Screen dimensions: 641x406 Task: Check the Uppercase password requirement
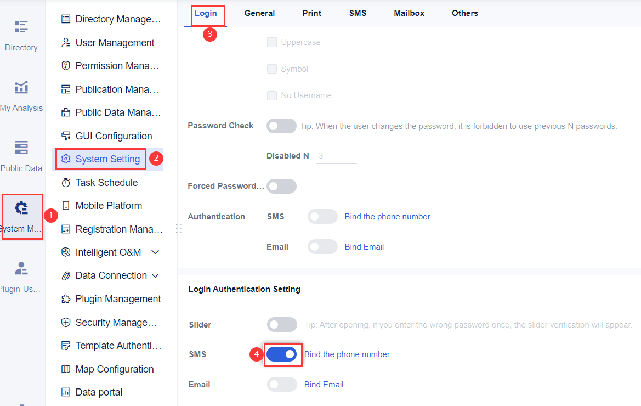pos(272,42)
